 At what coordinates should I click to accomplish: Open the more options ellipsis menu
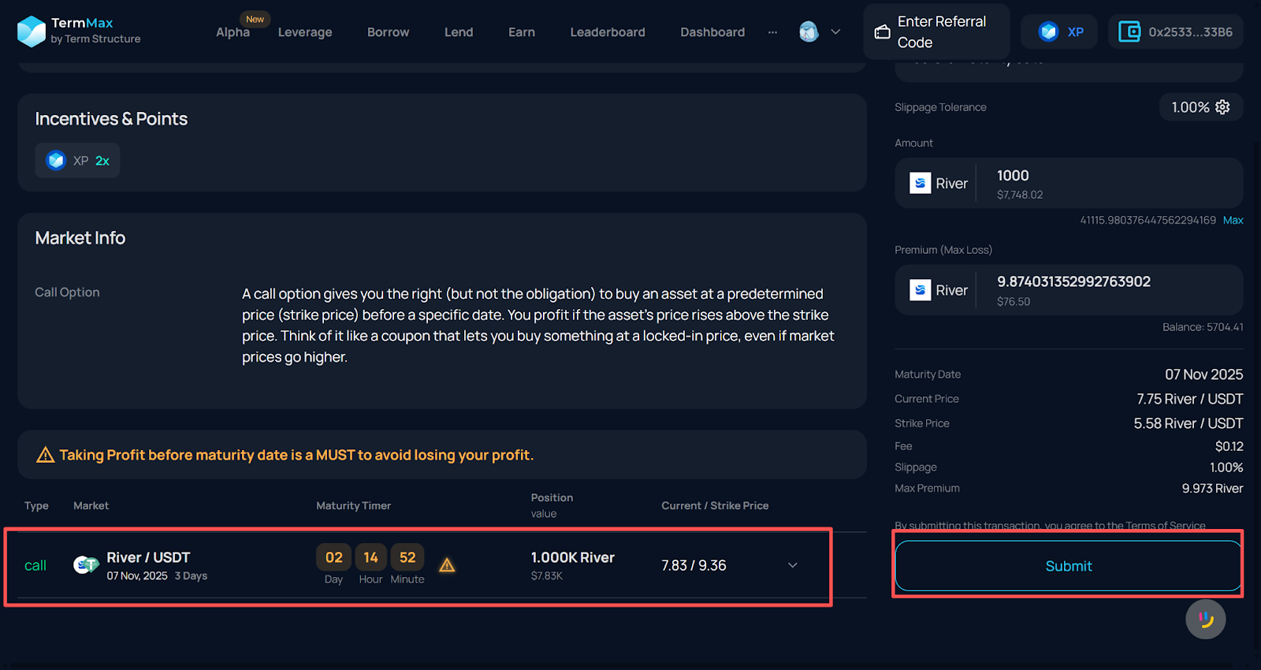(x=772, y=32)
